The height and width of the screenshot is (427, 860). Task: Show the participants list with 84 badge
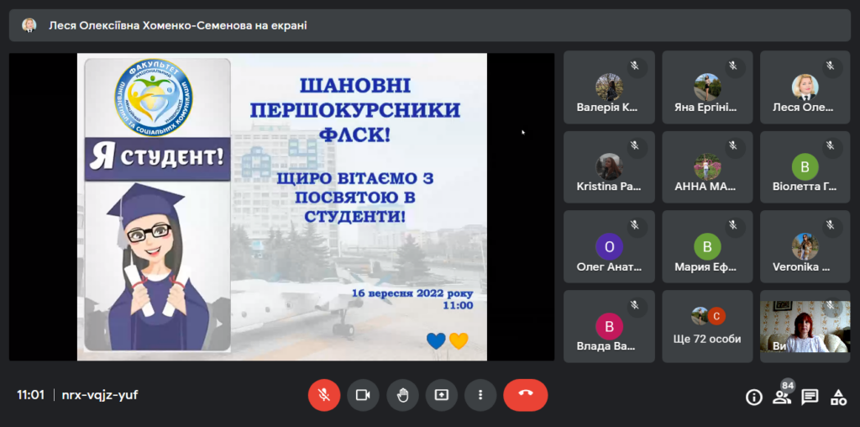coord(782,397)
